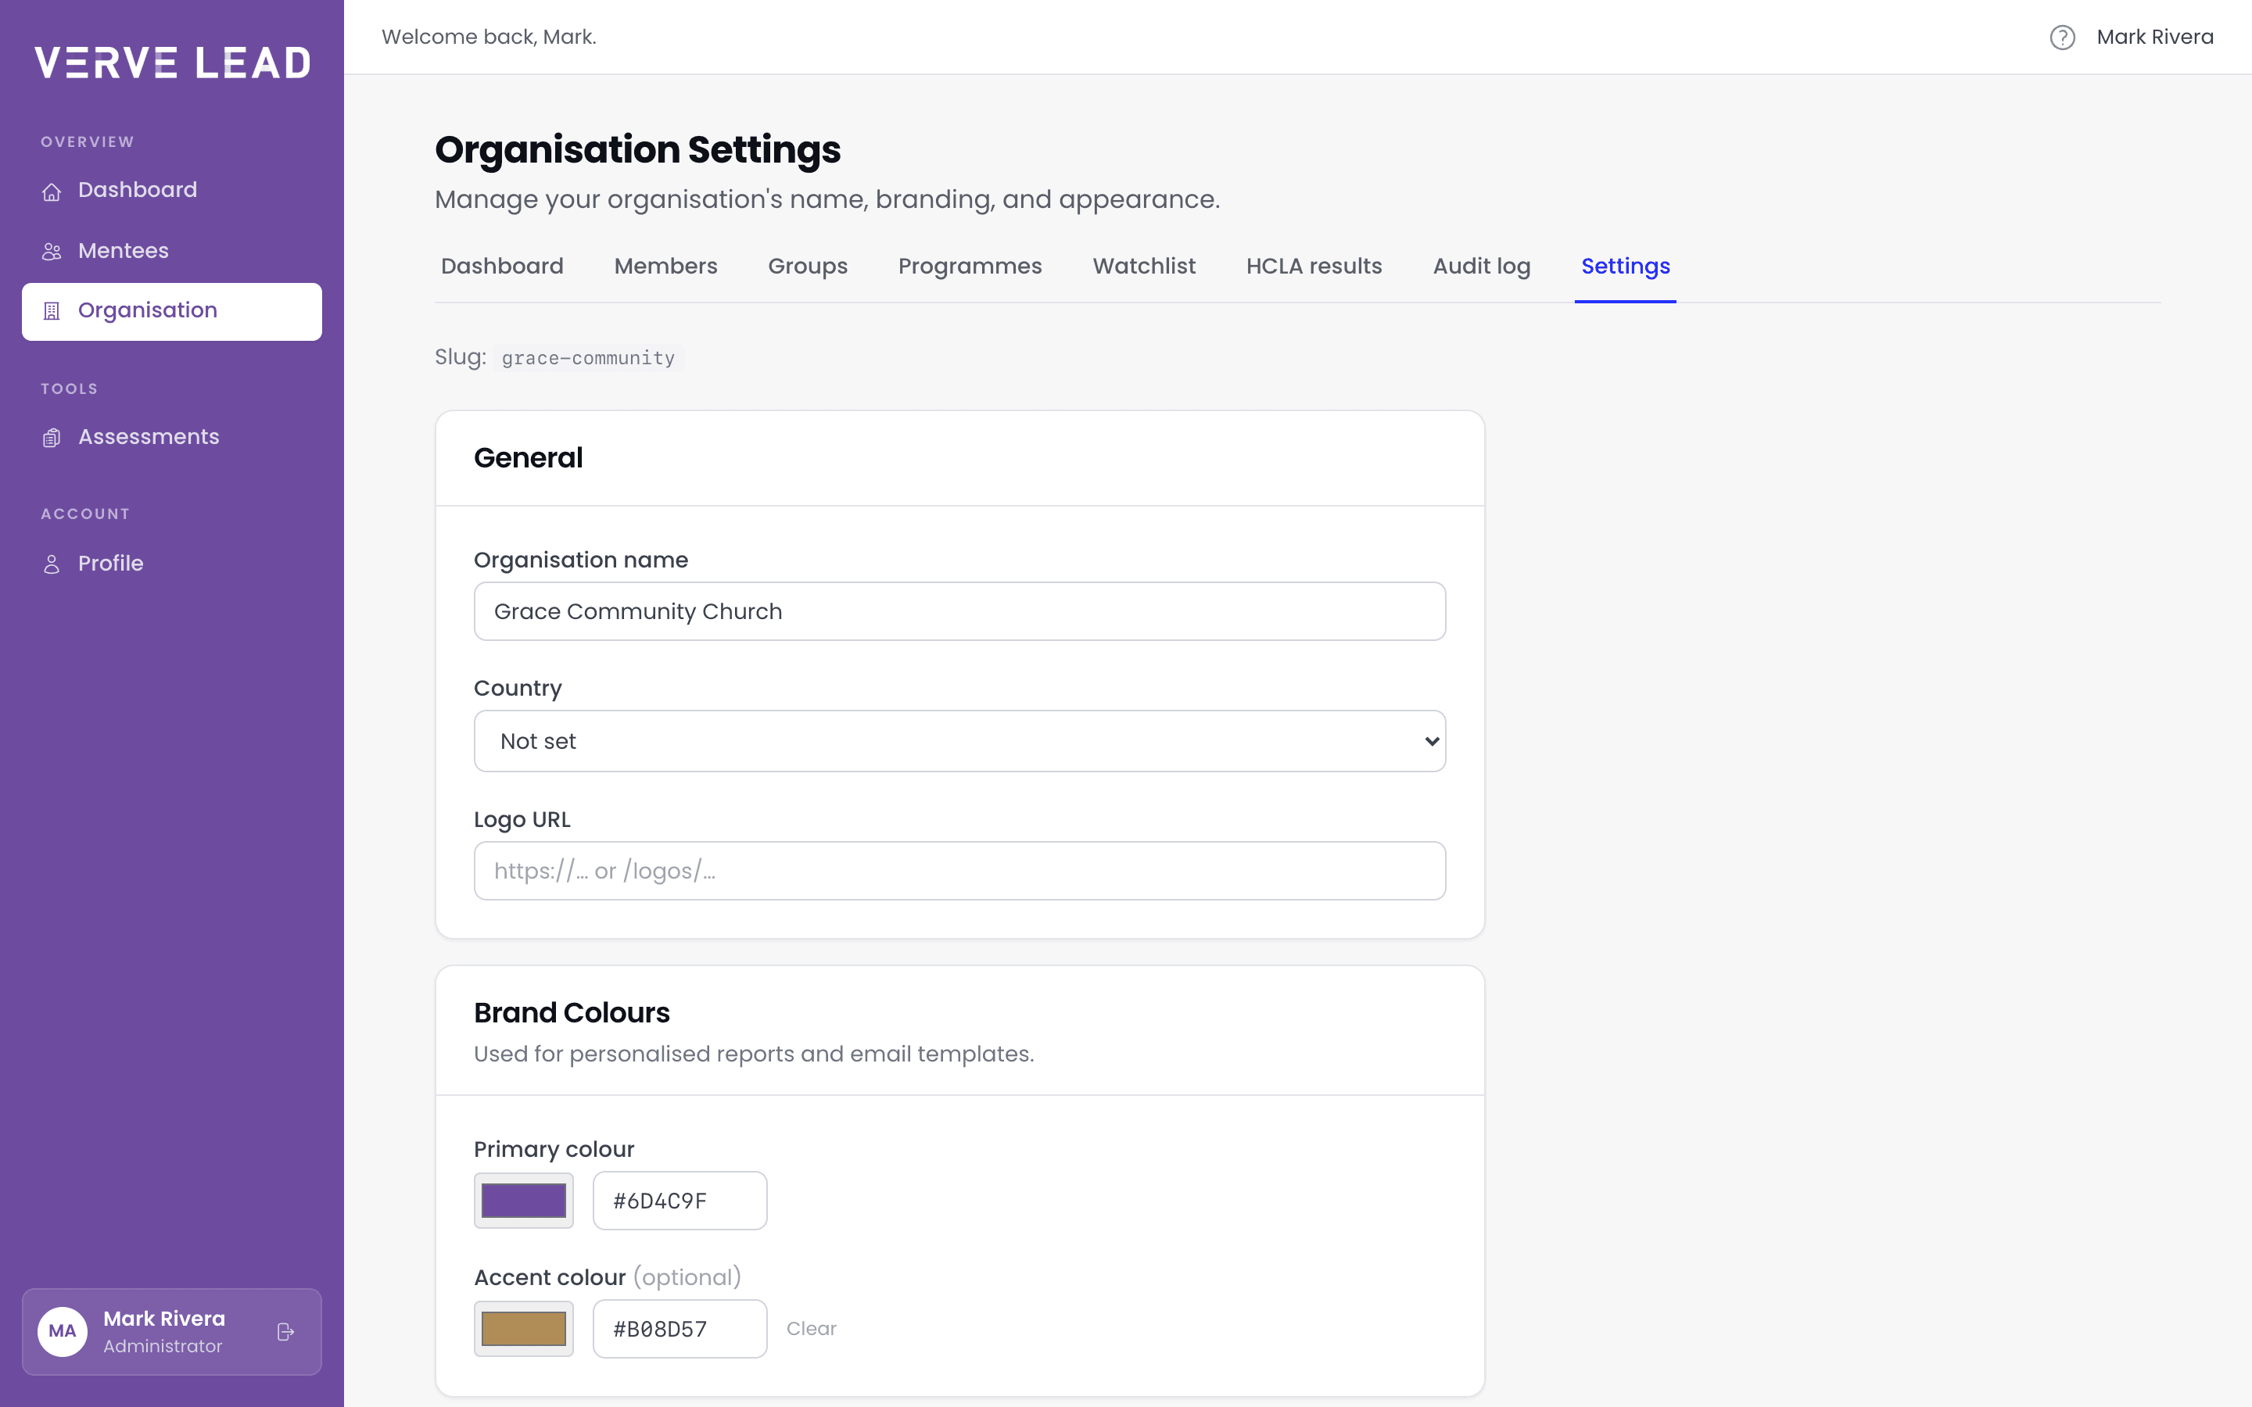Screen dimensions: 2252x1407
Task: Click the Verve Lead logo
Action: [x=173, y=63]
